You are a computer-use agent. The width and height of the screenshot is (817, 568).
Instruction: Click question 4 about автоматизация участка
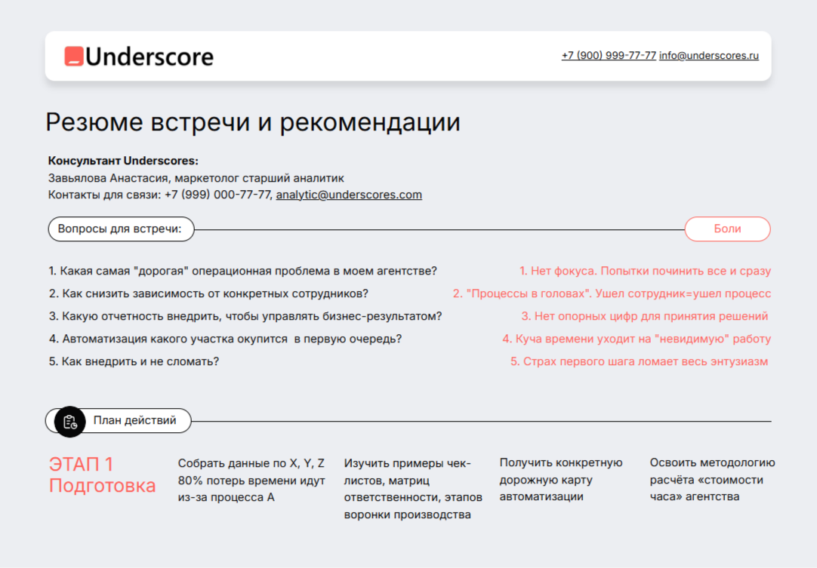(225, 339)
